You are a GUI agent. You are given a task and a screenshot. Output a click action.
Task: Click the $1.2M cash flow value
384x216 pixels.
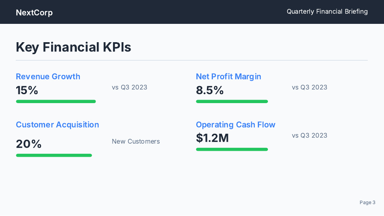click(212, 138)
